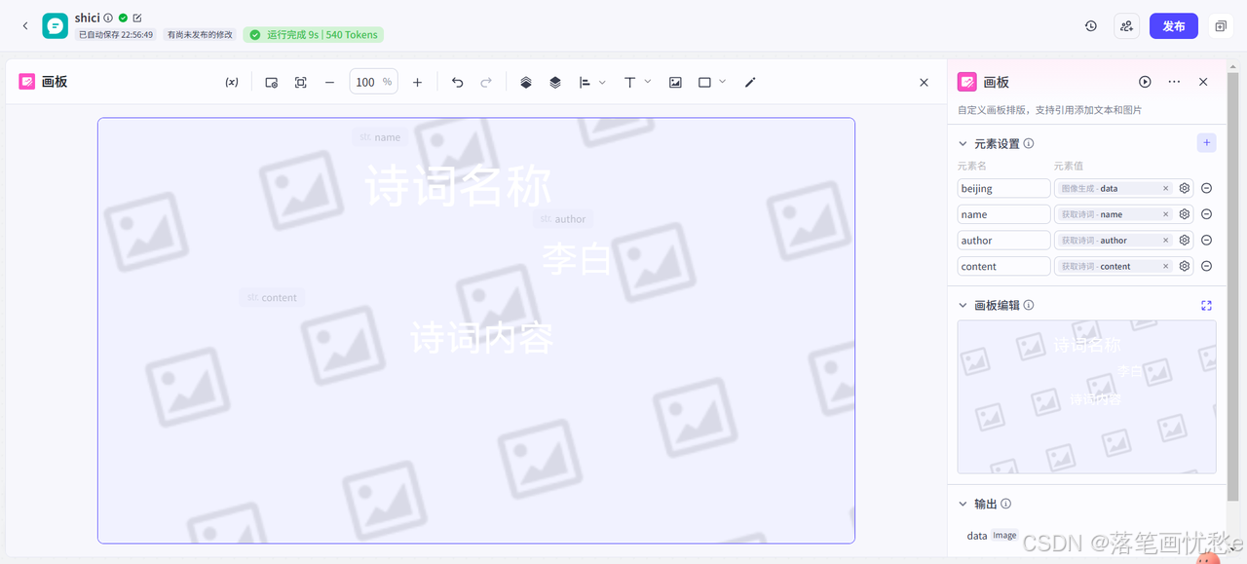Open the text tool dropdown

tap(637, 83)
